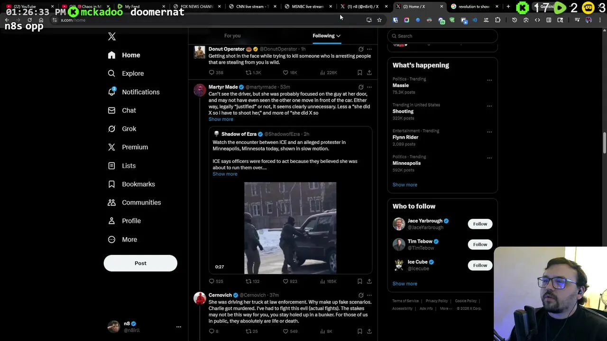Switch to the For you tab
This screenshot has height=341, width=607.
click(x=232, y=36)
